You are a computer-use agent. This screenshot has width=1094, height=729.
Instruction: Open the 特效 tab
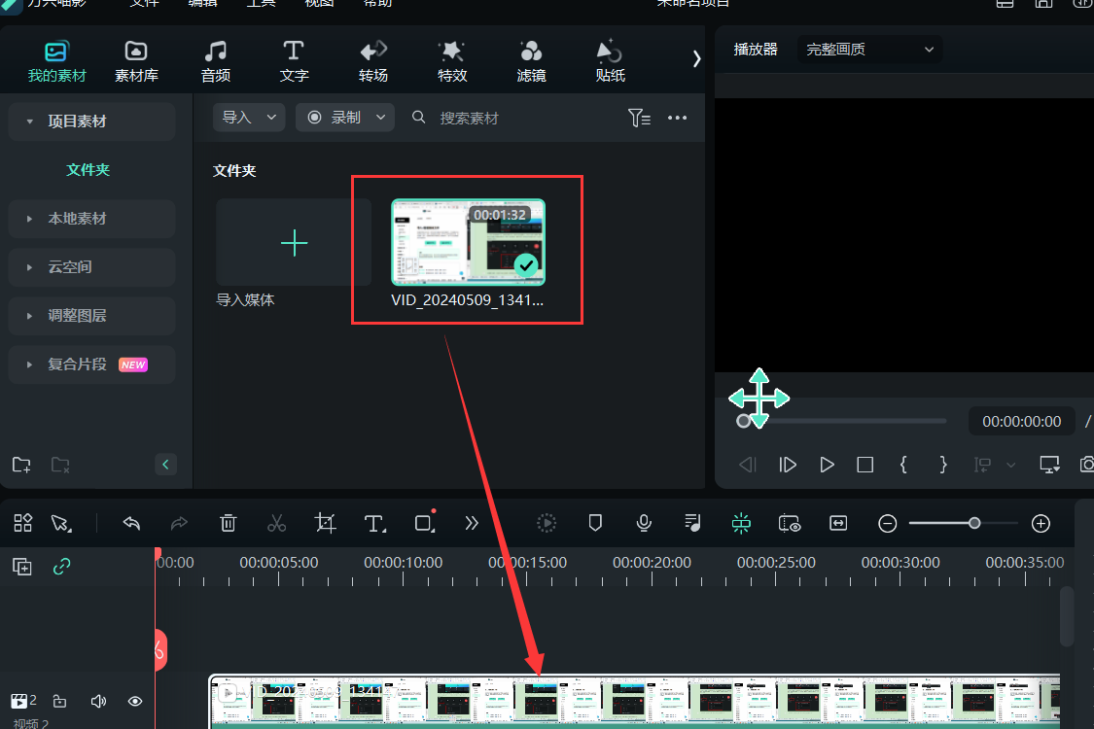452,60
